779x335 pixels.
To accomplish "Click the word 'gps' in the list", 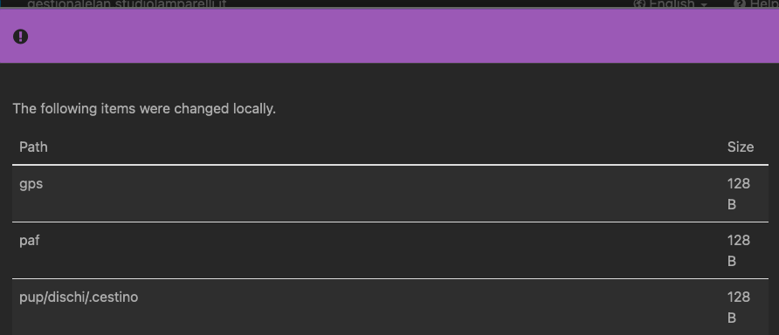I will click(x=31, y=184).
